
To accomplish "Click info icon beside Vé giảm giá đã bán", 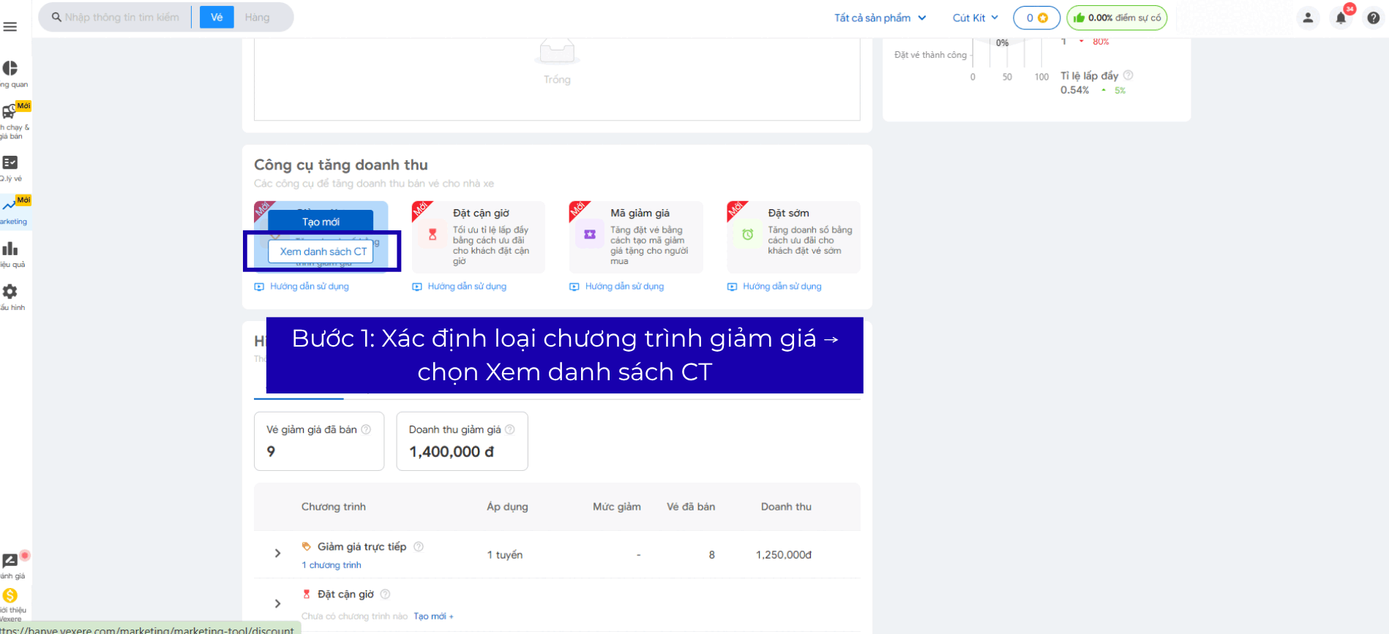I will coord(366,430).
